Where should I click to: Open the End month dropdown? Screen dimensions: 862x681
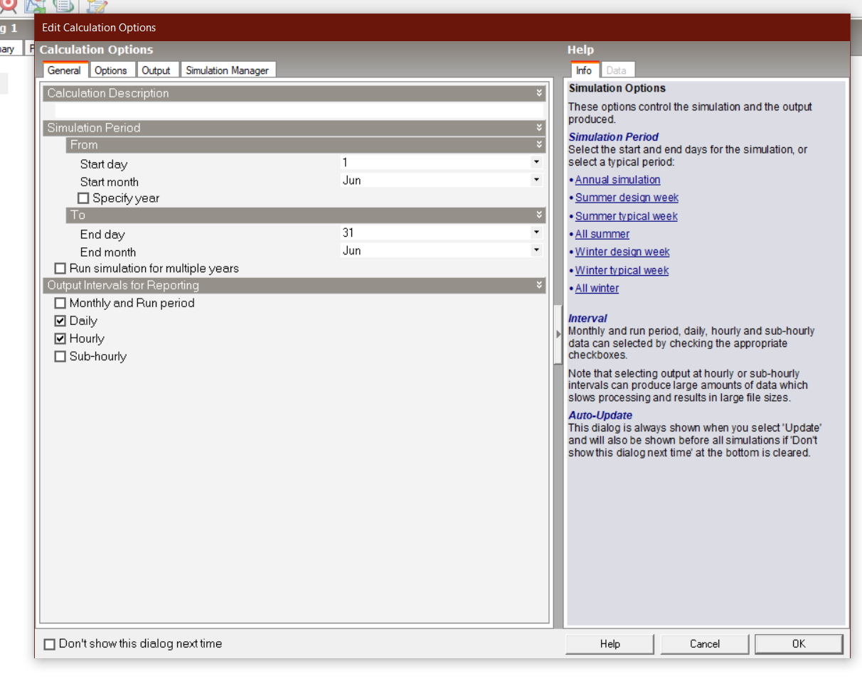tap(536, 251)
